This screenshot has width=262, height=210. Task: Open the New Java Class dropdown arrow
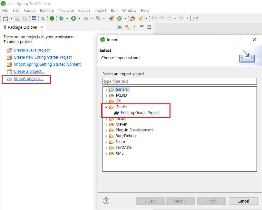click(125, 18)
